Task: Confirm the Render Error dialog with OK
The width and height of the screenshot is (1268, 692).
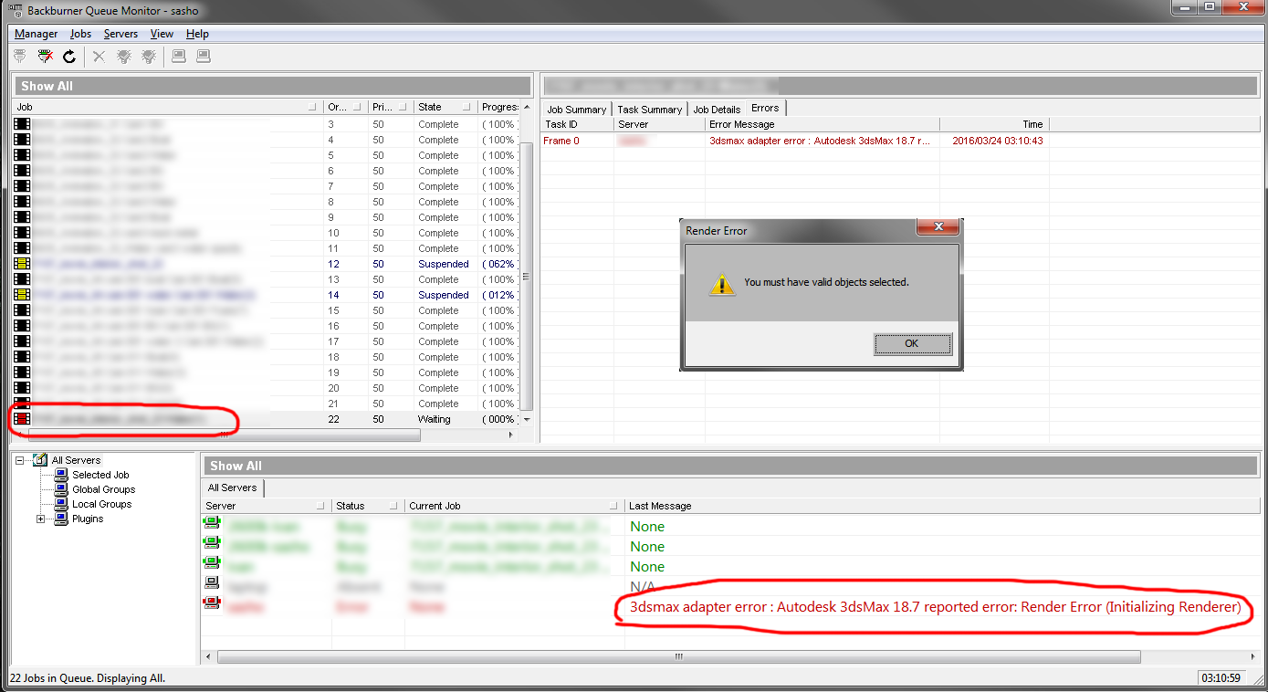Action: pos(912,344)
